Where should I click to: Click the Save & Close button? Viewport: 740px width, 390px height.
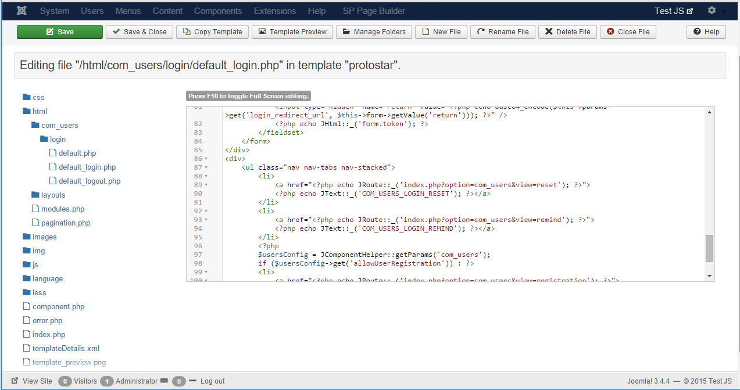point(139,32)
